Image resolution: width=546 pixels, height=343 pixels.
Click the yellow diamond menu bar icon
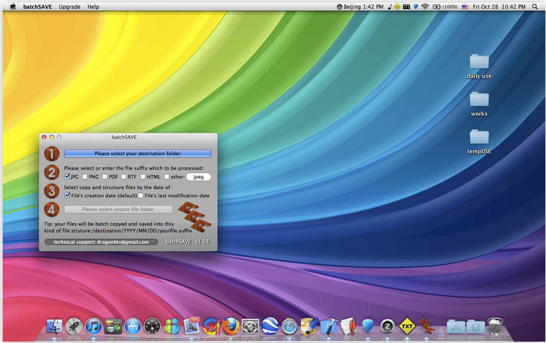(397, 7)
